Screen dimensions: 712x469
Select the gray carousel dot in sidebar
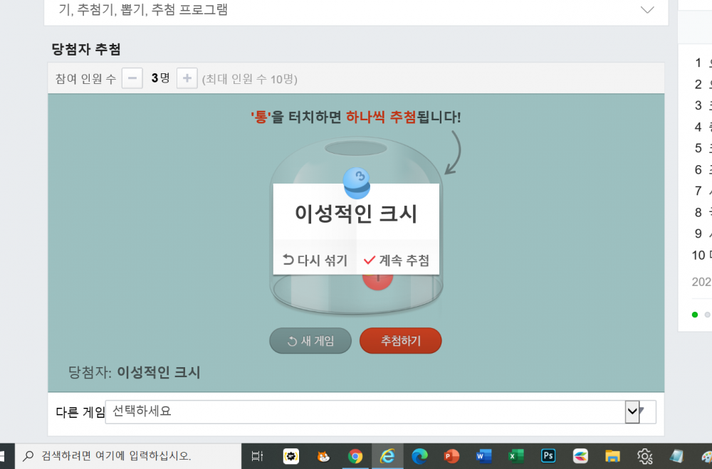[x=707, y=315]
